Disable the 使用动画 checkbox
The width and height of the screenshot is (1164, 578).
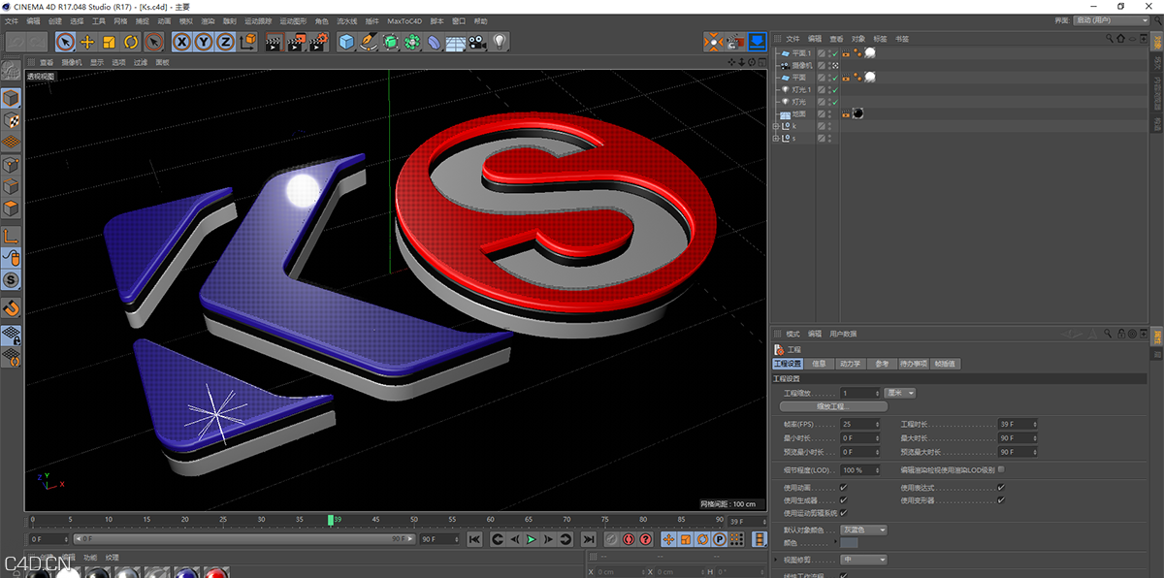pos(842,485)
